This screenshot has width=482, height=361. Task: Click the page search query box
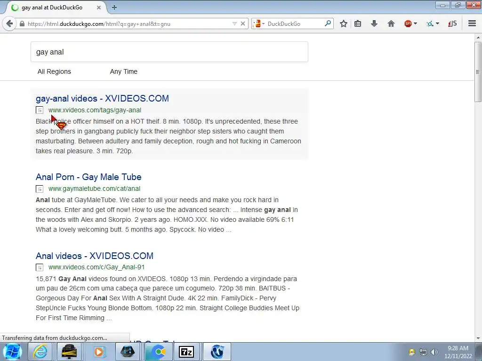(169, 52)
